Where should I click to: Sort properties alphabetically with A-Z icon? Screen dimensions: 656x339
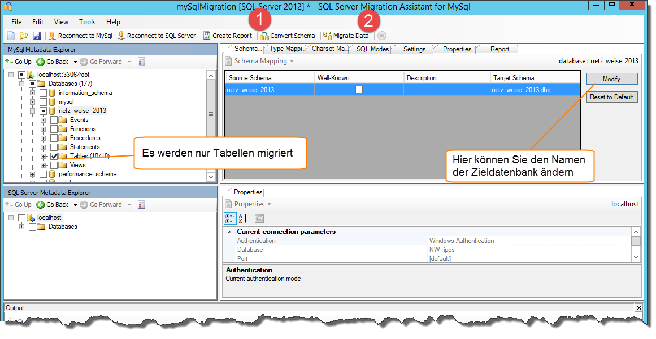click(x=242, y=219)
